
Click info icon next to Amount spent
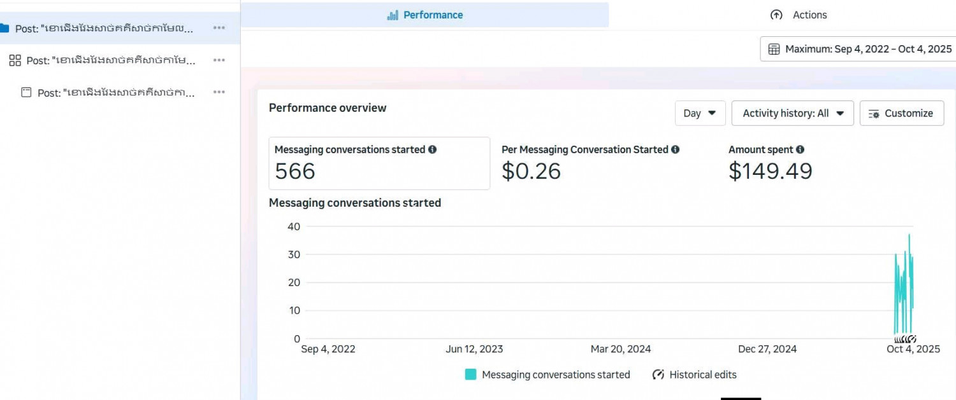[800, 149]
